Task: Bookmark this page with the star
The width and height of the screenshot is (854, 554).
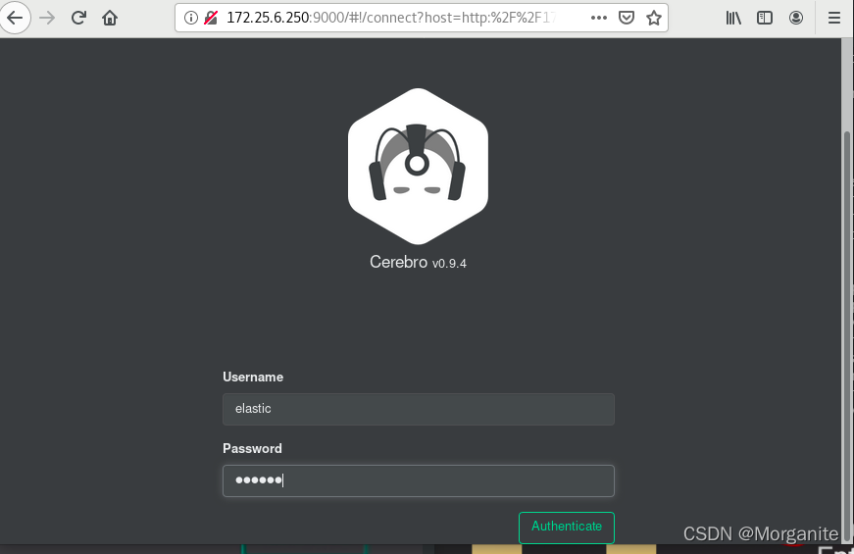Action: (x=654, y=18)
